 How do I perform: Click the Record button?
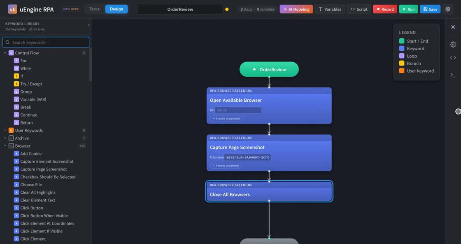click(x=385, y=9)
